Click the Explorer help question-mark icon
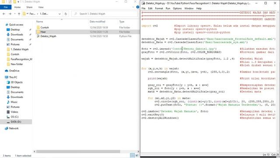The width and height of the screenshot is (280, 158). [x=138, y=7]
